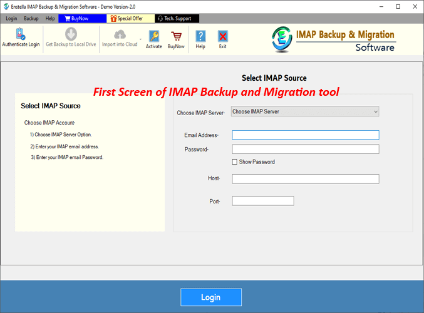Open Help via the question mark icon
This screenshot has width=424, height=313.
(200, 36)
